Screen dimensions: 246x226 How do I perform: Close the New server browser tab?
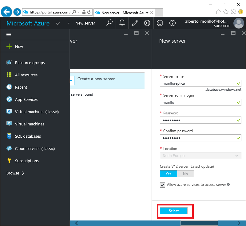click(152, 13)
